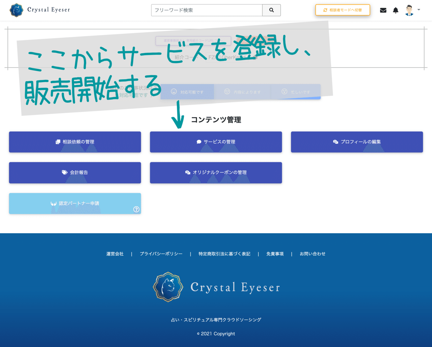Viewport: 432px width, 347px height.
Task: Click 認定パートナー申請 button
Action: tap(75, 204)
